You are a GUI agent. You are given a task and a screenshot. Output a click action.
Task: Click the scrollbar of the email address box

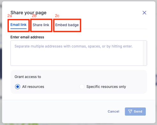[145, 53]
